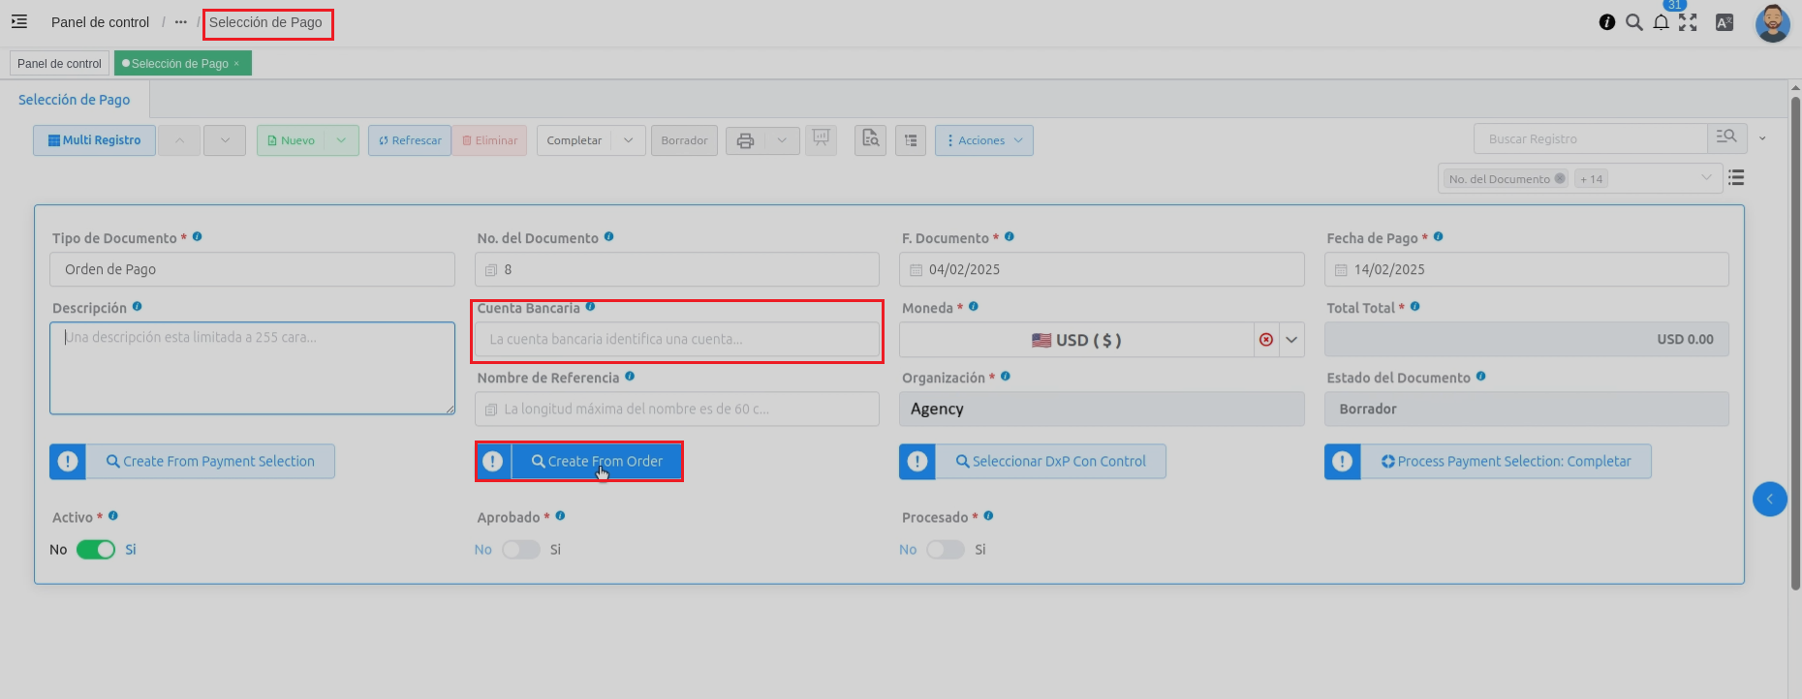Expand the Nuevo button dropdown arrow
Image resolution: width=1802 pixels, height=699 pixels.
(341, 140)
